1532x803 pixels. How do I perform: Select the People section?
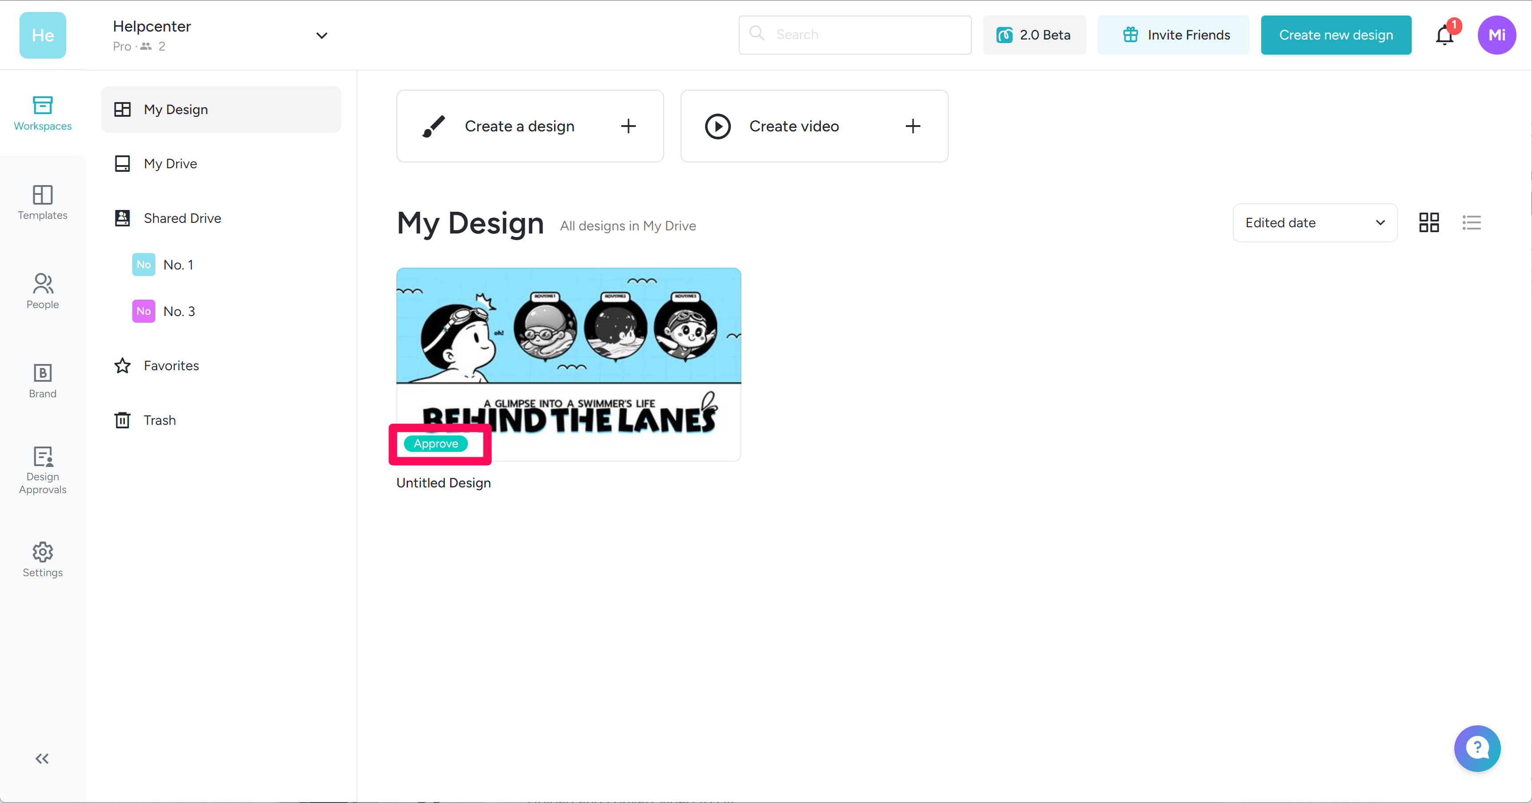point(42,291)
